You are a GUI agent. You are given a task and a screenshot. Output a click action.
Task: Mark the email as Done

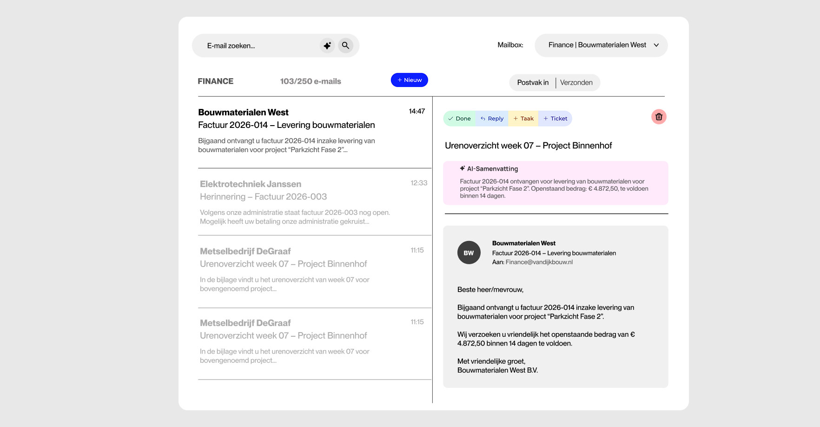[x=459, y=119]
